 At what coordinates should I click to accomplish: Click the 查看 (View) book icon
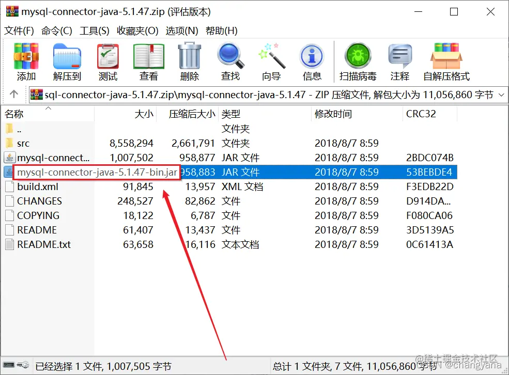click(x=149, y=56)
